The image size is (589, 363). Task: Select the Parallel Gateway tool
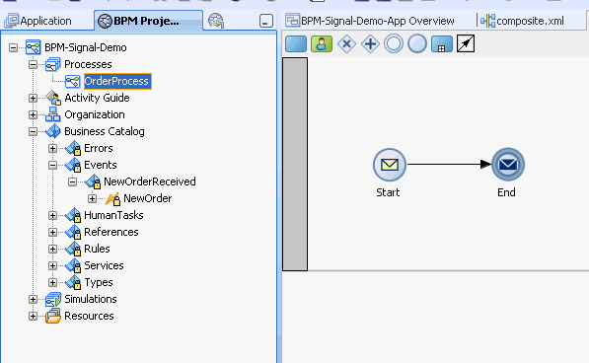point(370,44)
